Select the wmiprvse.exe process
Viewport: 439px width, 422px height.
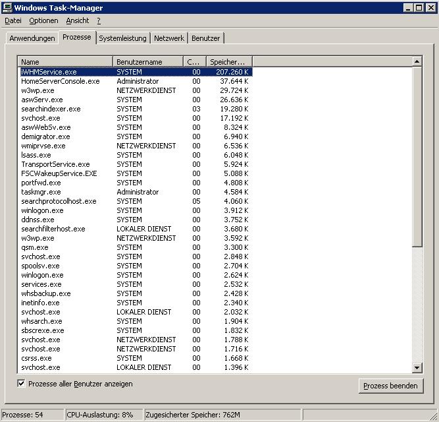point(135,146)
